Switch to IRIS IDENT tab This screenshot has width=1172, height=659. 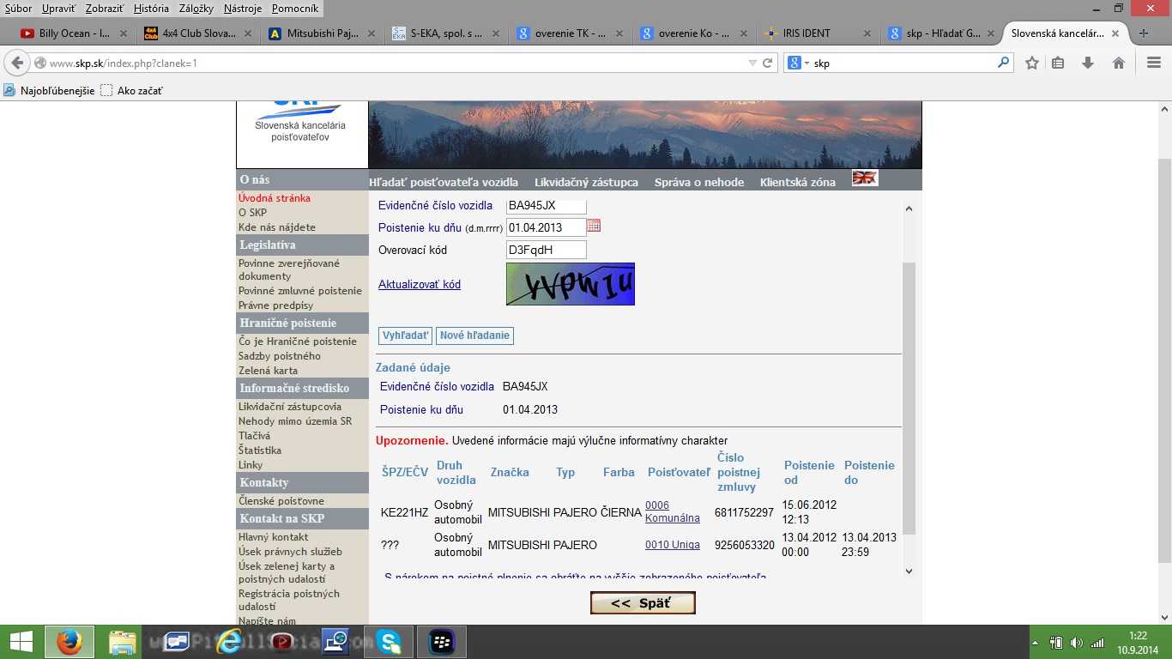pos(818,33)
